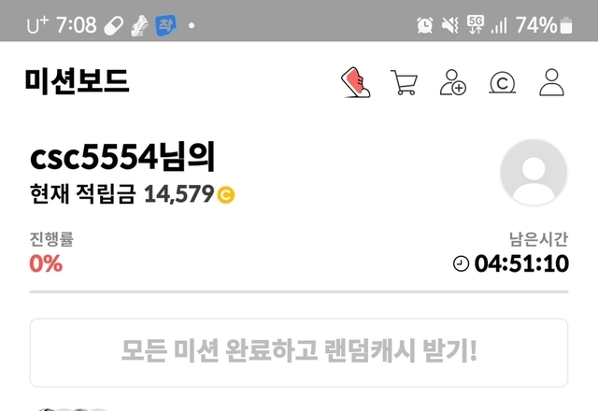The width and height of the screenshot is (598, 411).
Task: Tap the mission progress bar
Action: 299,291
